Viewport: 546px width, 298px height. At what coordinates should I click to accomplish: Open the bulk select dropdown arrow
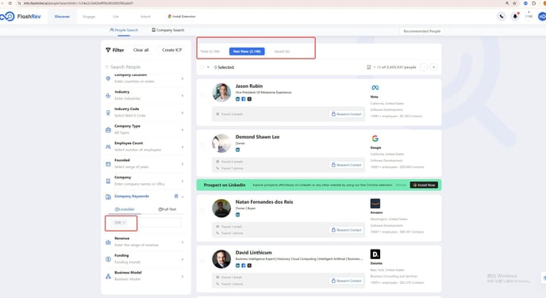(x=208, y=67)
